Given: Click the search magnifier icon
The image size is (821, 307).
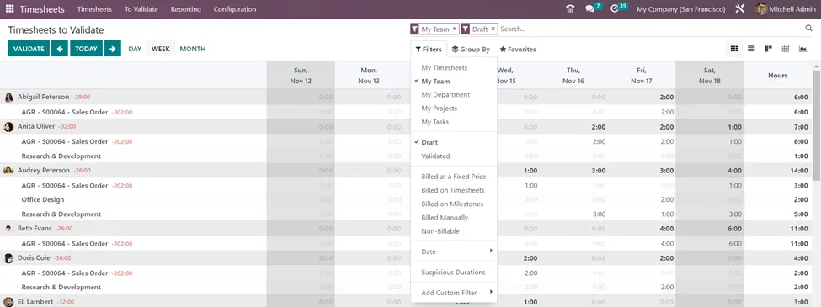Looking at the screenshot, I should pos(809,29).
